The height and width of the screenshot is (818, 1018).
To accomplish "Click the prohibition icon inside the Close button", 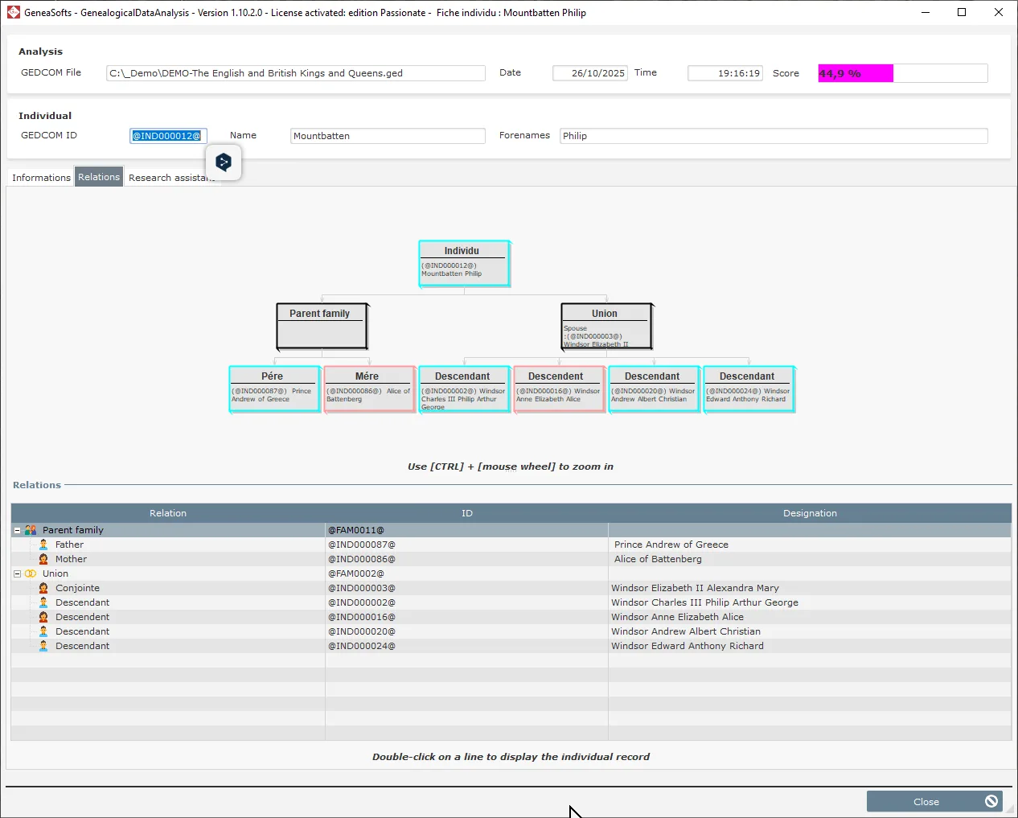I will 991,801.
